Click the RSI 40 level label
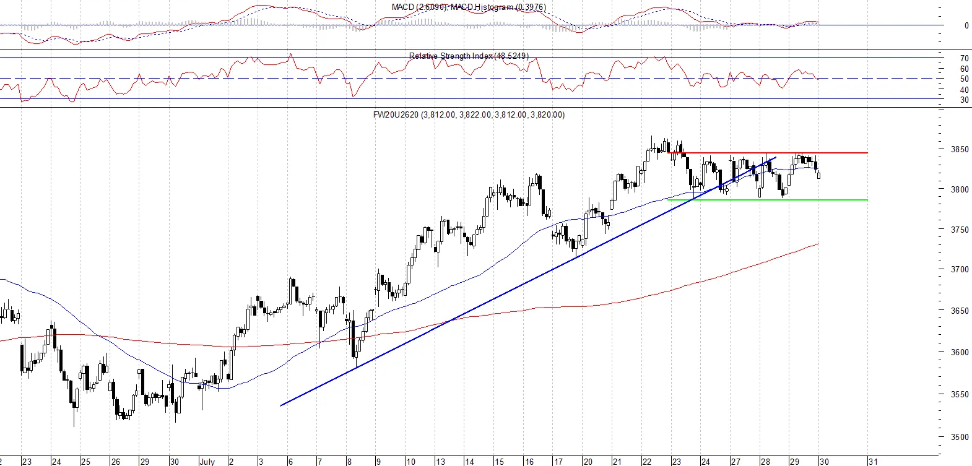The height and width of the screenshot is (466, 972). click(x=965, y=90)
